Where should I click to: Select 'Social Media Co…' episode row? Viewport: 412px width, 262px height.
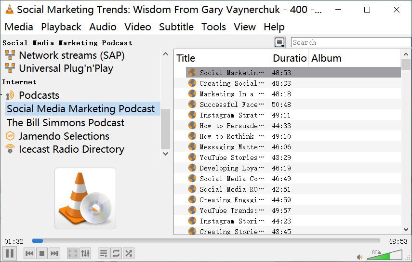pos(293,179)
